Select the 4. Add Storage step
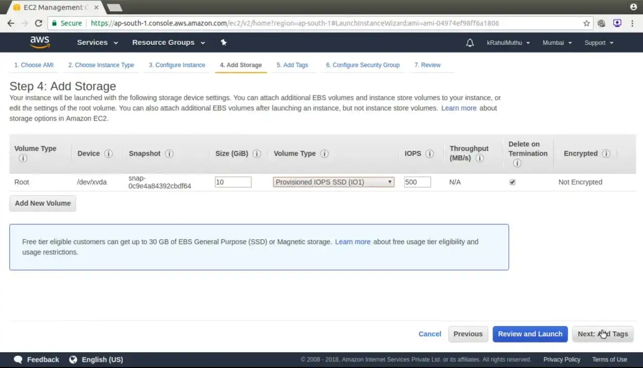This screenshot has height=368, width=643. point(241,65)
